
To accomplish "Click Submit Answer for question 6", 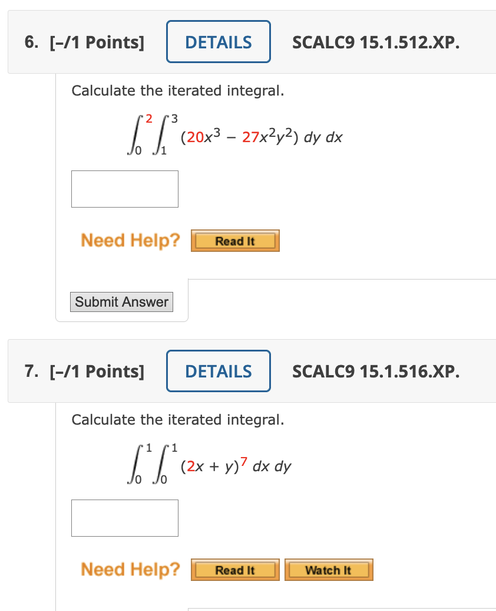I will coord(121,301).
